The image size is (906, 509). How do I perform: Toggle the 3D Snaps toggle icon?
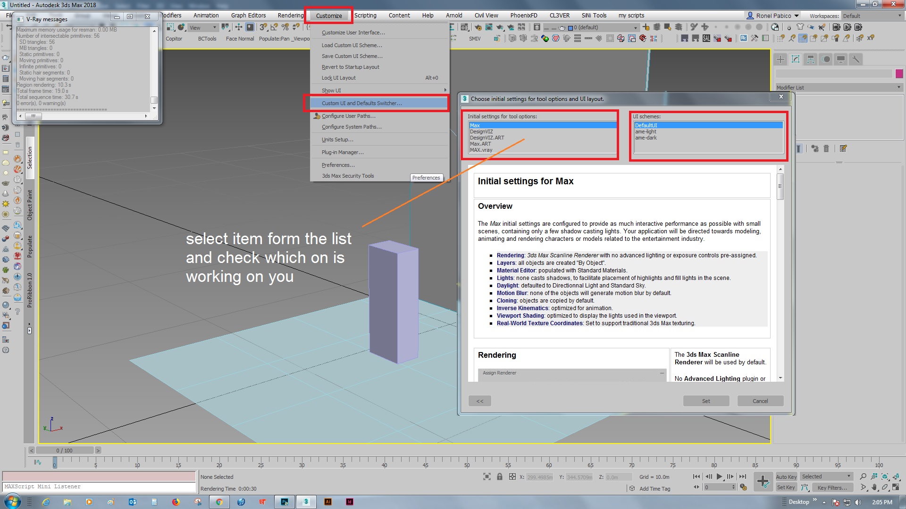pyautogui.click(x=263, y=27)
